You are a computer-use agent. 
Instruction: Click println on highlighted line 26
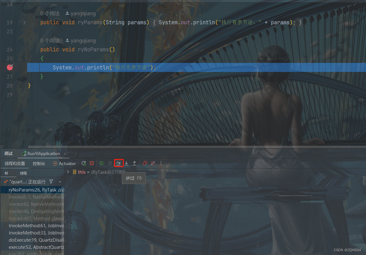pyautogui.click(x=98, y=68)
